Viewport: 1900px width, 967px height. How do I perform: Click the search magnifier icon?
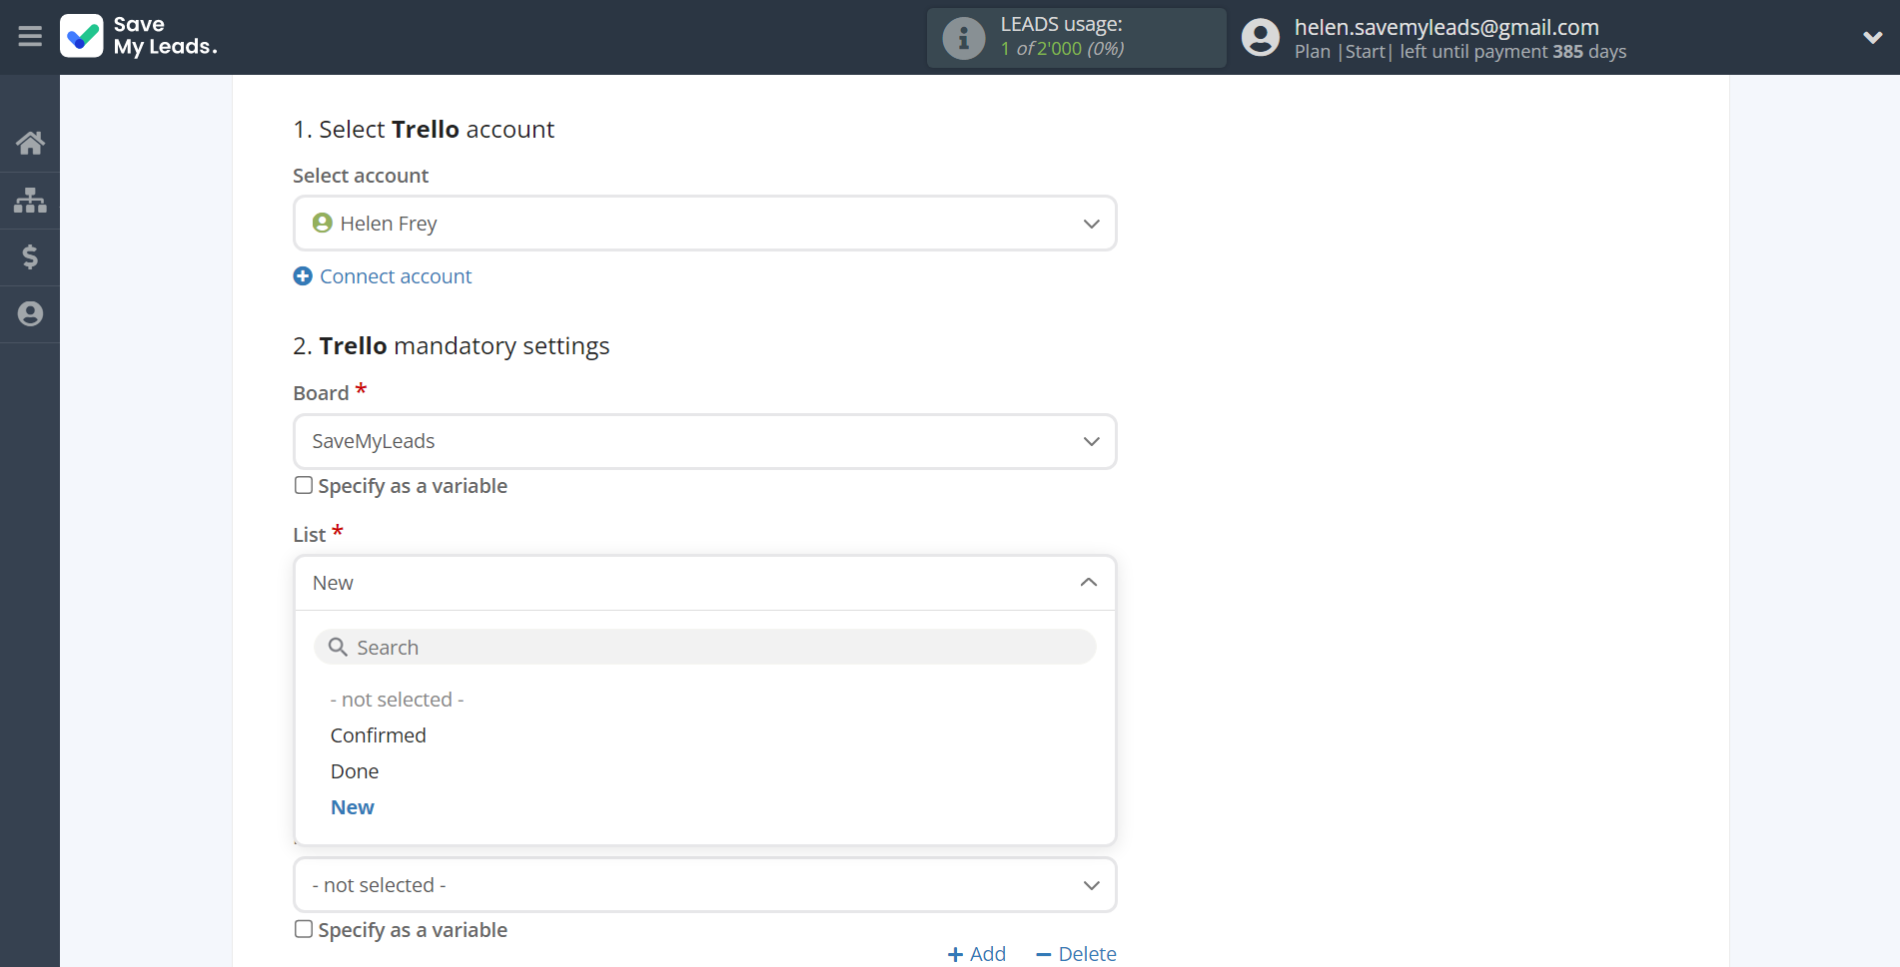pyautogui.click(x=339, y=647)
